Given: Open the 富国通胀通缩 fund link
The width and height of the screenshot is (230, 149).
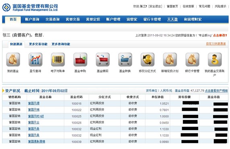Looking at the screenshot, I should [37, 141].
